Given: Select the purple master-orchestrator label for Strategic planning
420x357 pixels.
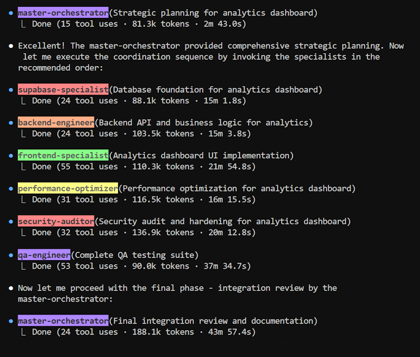Looking at the screenshot, I should tap(63, 12).
